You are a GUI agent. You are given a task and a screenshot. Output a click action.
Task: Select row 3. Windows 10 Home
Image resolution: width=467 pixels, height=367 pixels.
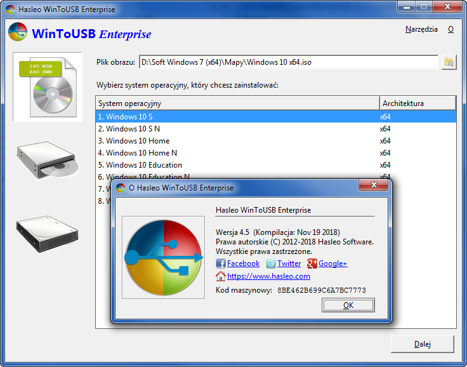(276, 141)
